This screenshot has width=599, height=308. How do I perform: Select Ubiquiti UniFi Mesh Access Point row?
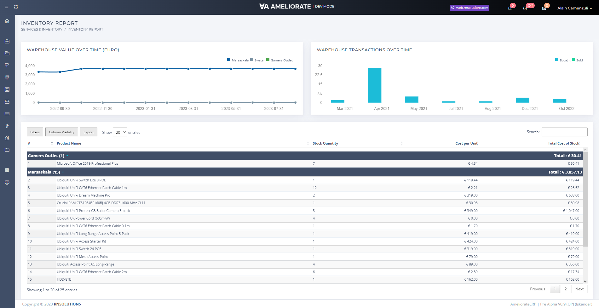click(305, 257)
